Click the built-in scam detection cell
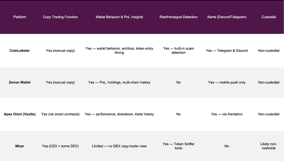The width and height of the screenshot is (284, 161). pos(178,50)
